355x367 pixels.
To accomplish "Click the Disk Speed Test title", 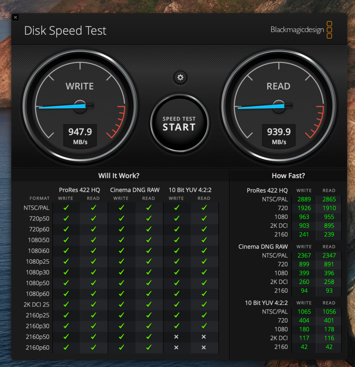I will [x=65, y=31].
